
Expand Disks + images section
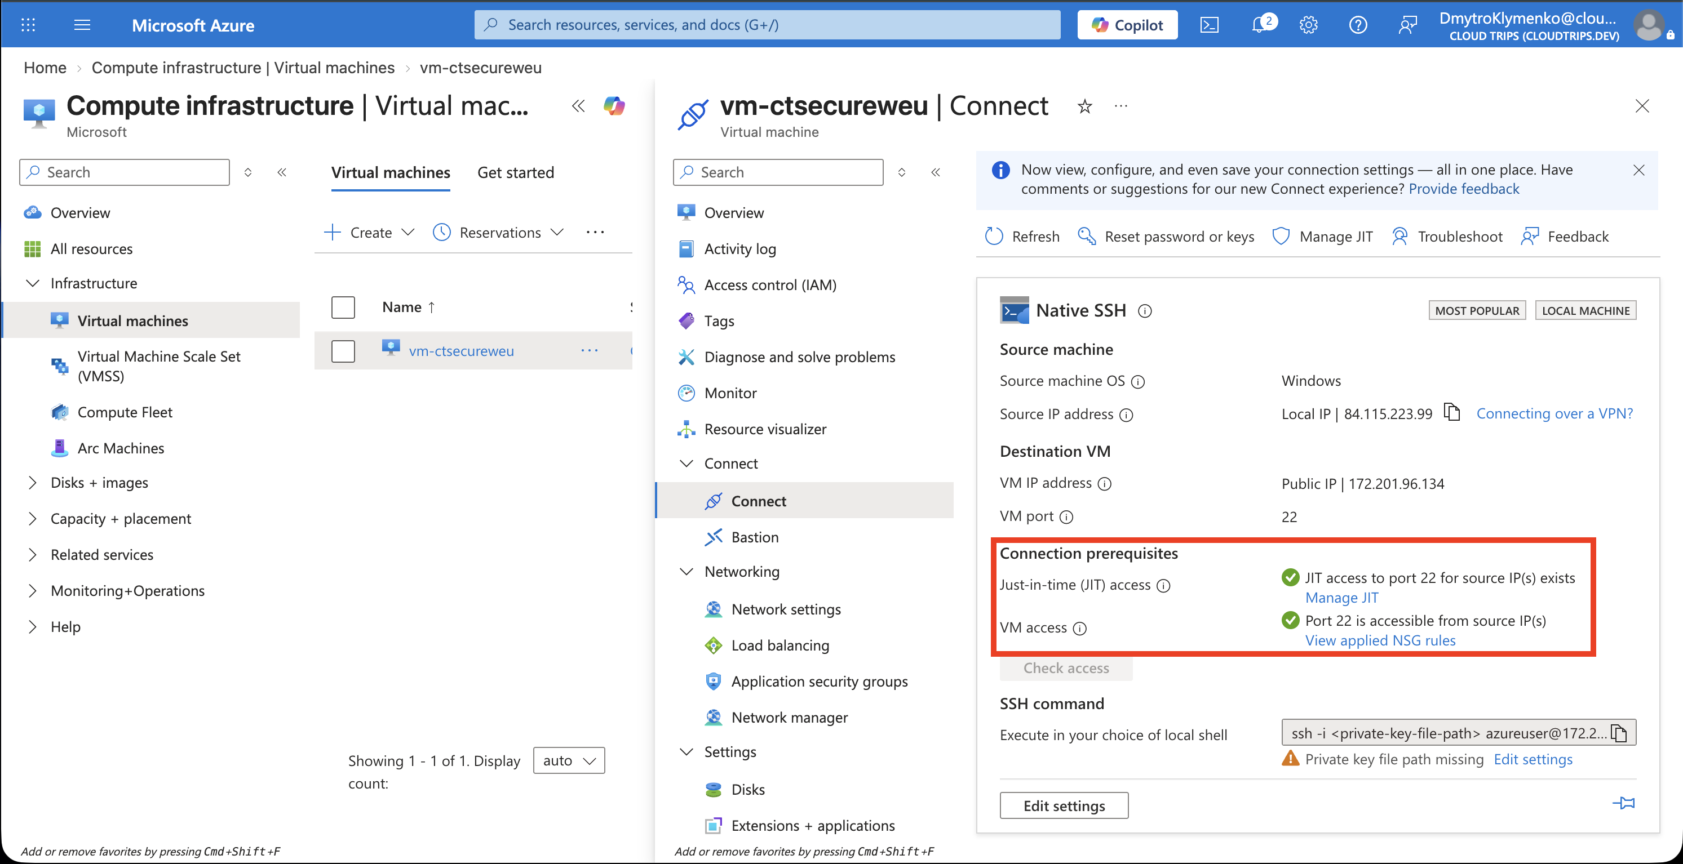click(x=32, y=483)
